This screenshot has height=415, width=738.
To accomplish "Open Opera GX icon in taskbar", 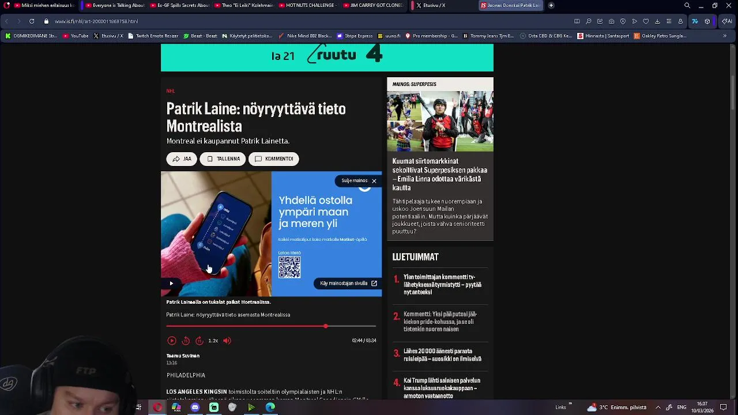I will (157, 408).
